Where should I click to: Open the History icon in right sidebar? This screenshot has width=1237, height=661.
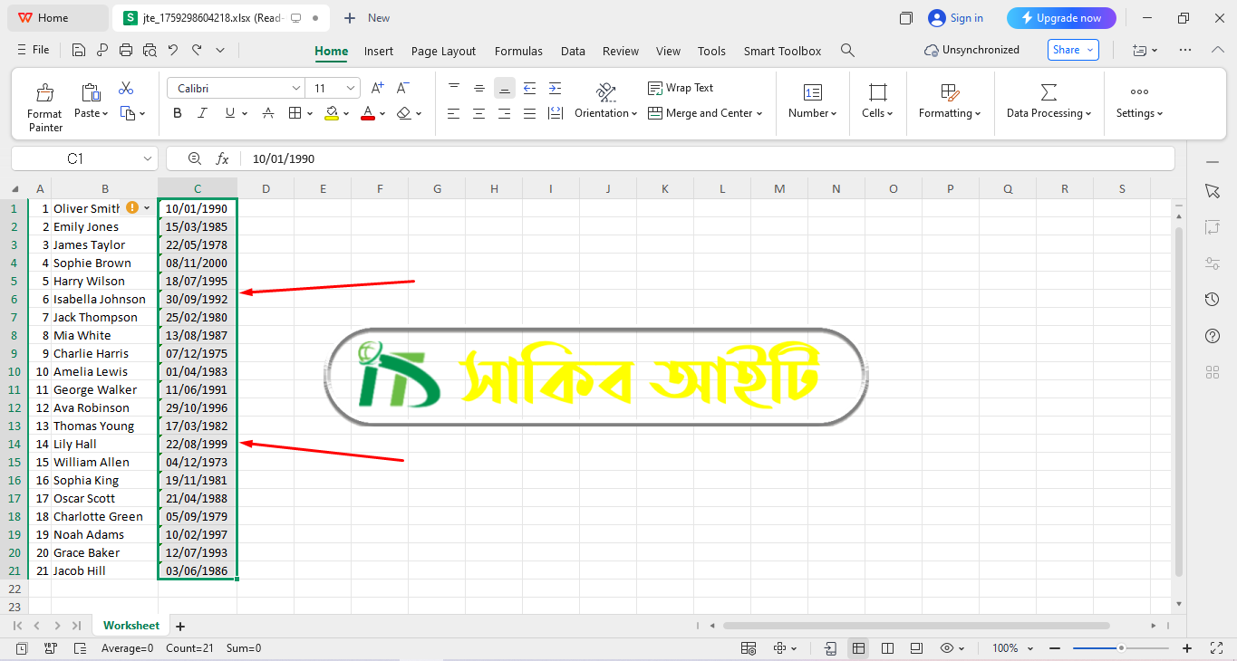1213,300
